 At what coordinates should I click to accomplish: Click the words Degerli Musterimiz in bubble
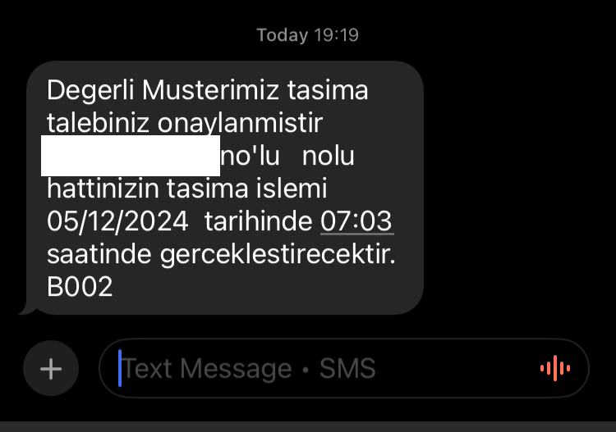pyautogui.click(x=163, y=91)
